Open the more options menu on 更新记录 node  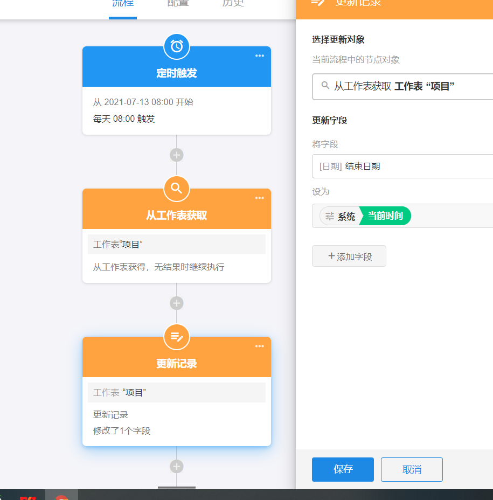click(x=260, y=346)
